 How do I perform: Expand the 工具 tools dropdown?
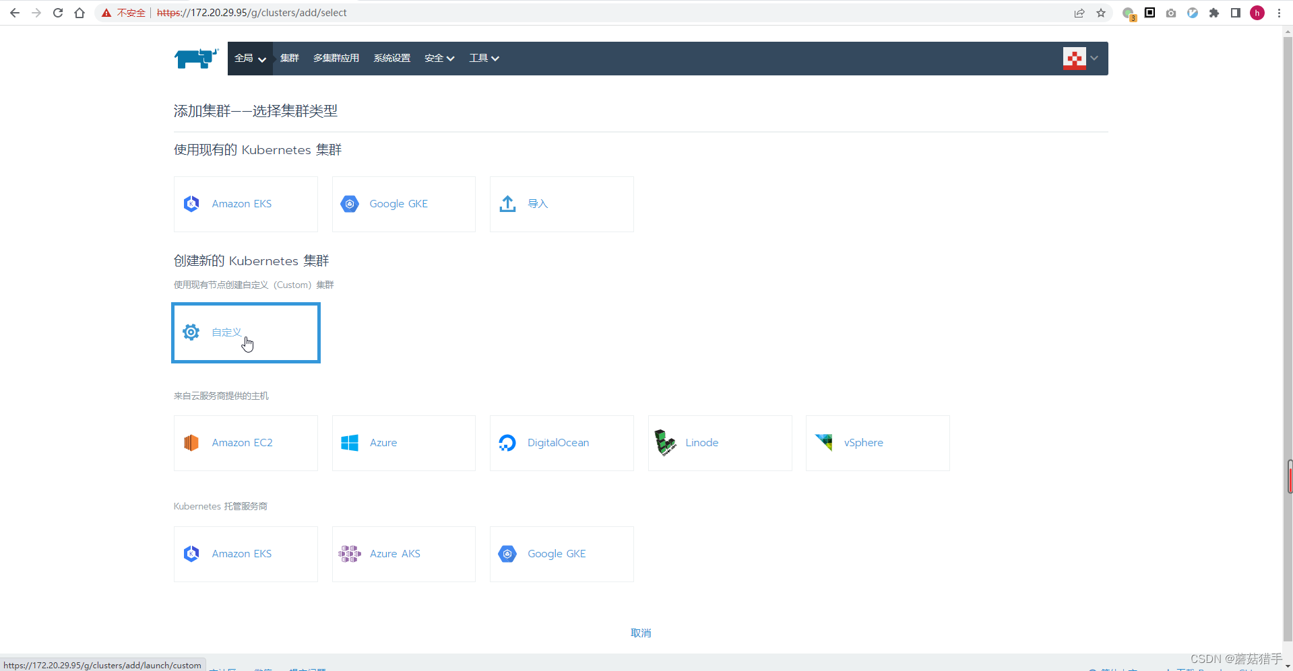pyautogui.click(x=484, y=59)
